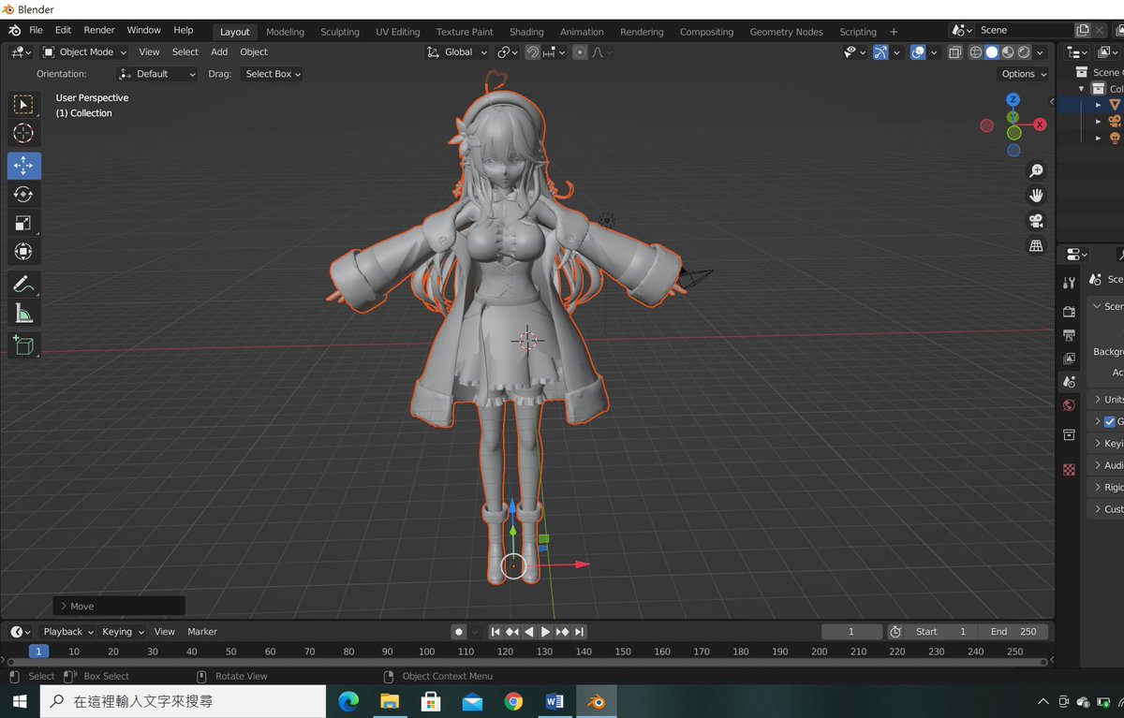
Task: Switch to the UV Editing workspace tab
Action: (x=398, y=32)
